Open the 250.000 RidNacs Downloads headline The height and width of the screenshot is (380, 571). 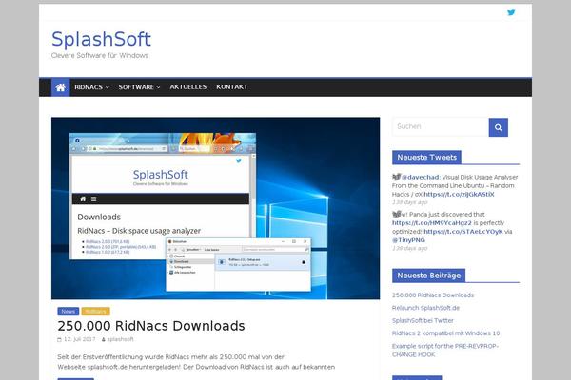pos(151,326)
